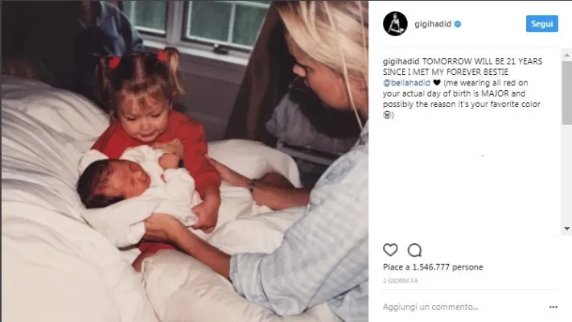Click the black heart emoji in caption
The height and width of the screenshot is (322, 572).
437,83
